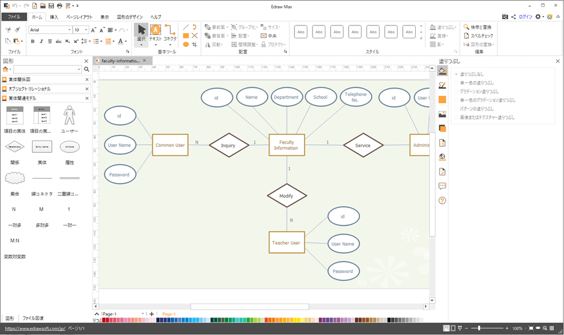This screenshot has height=335, width=564.
Task: Open the comments side panel icon
Action: point(442,186)
